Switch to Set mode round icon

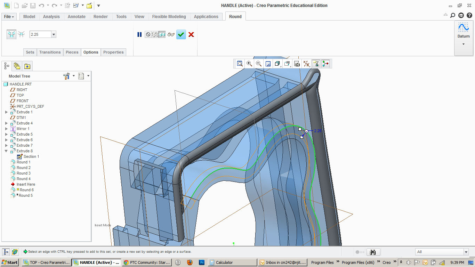coord(11,34)
